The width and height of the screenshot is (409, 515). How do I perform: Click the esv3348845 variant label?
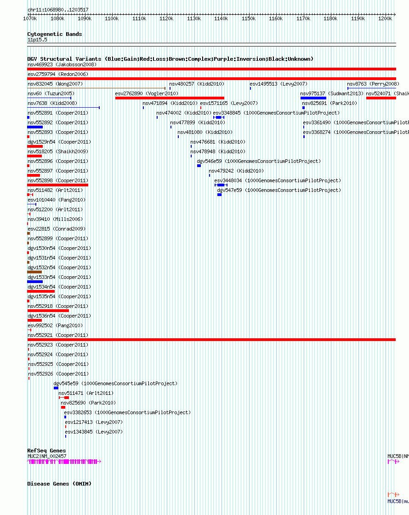[276, 113]
